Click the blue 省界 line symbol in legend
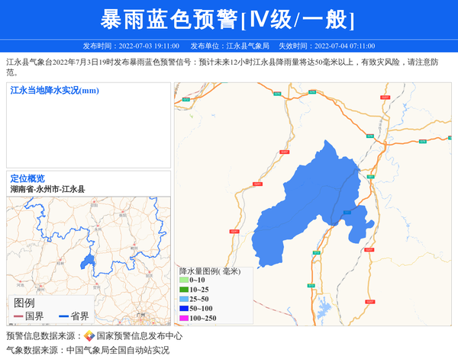The height and width of the screenshot is (359, 458). click(63, 316)
